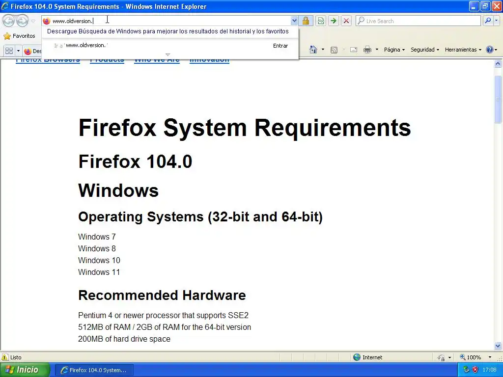Screen dimensions: 503x377
Task: Click the red Stop X button
Action: click(346, 21)
